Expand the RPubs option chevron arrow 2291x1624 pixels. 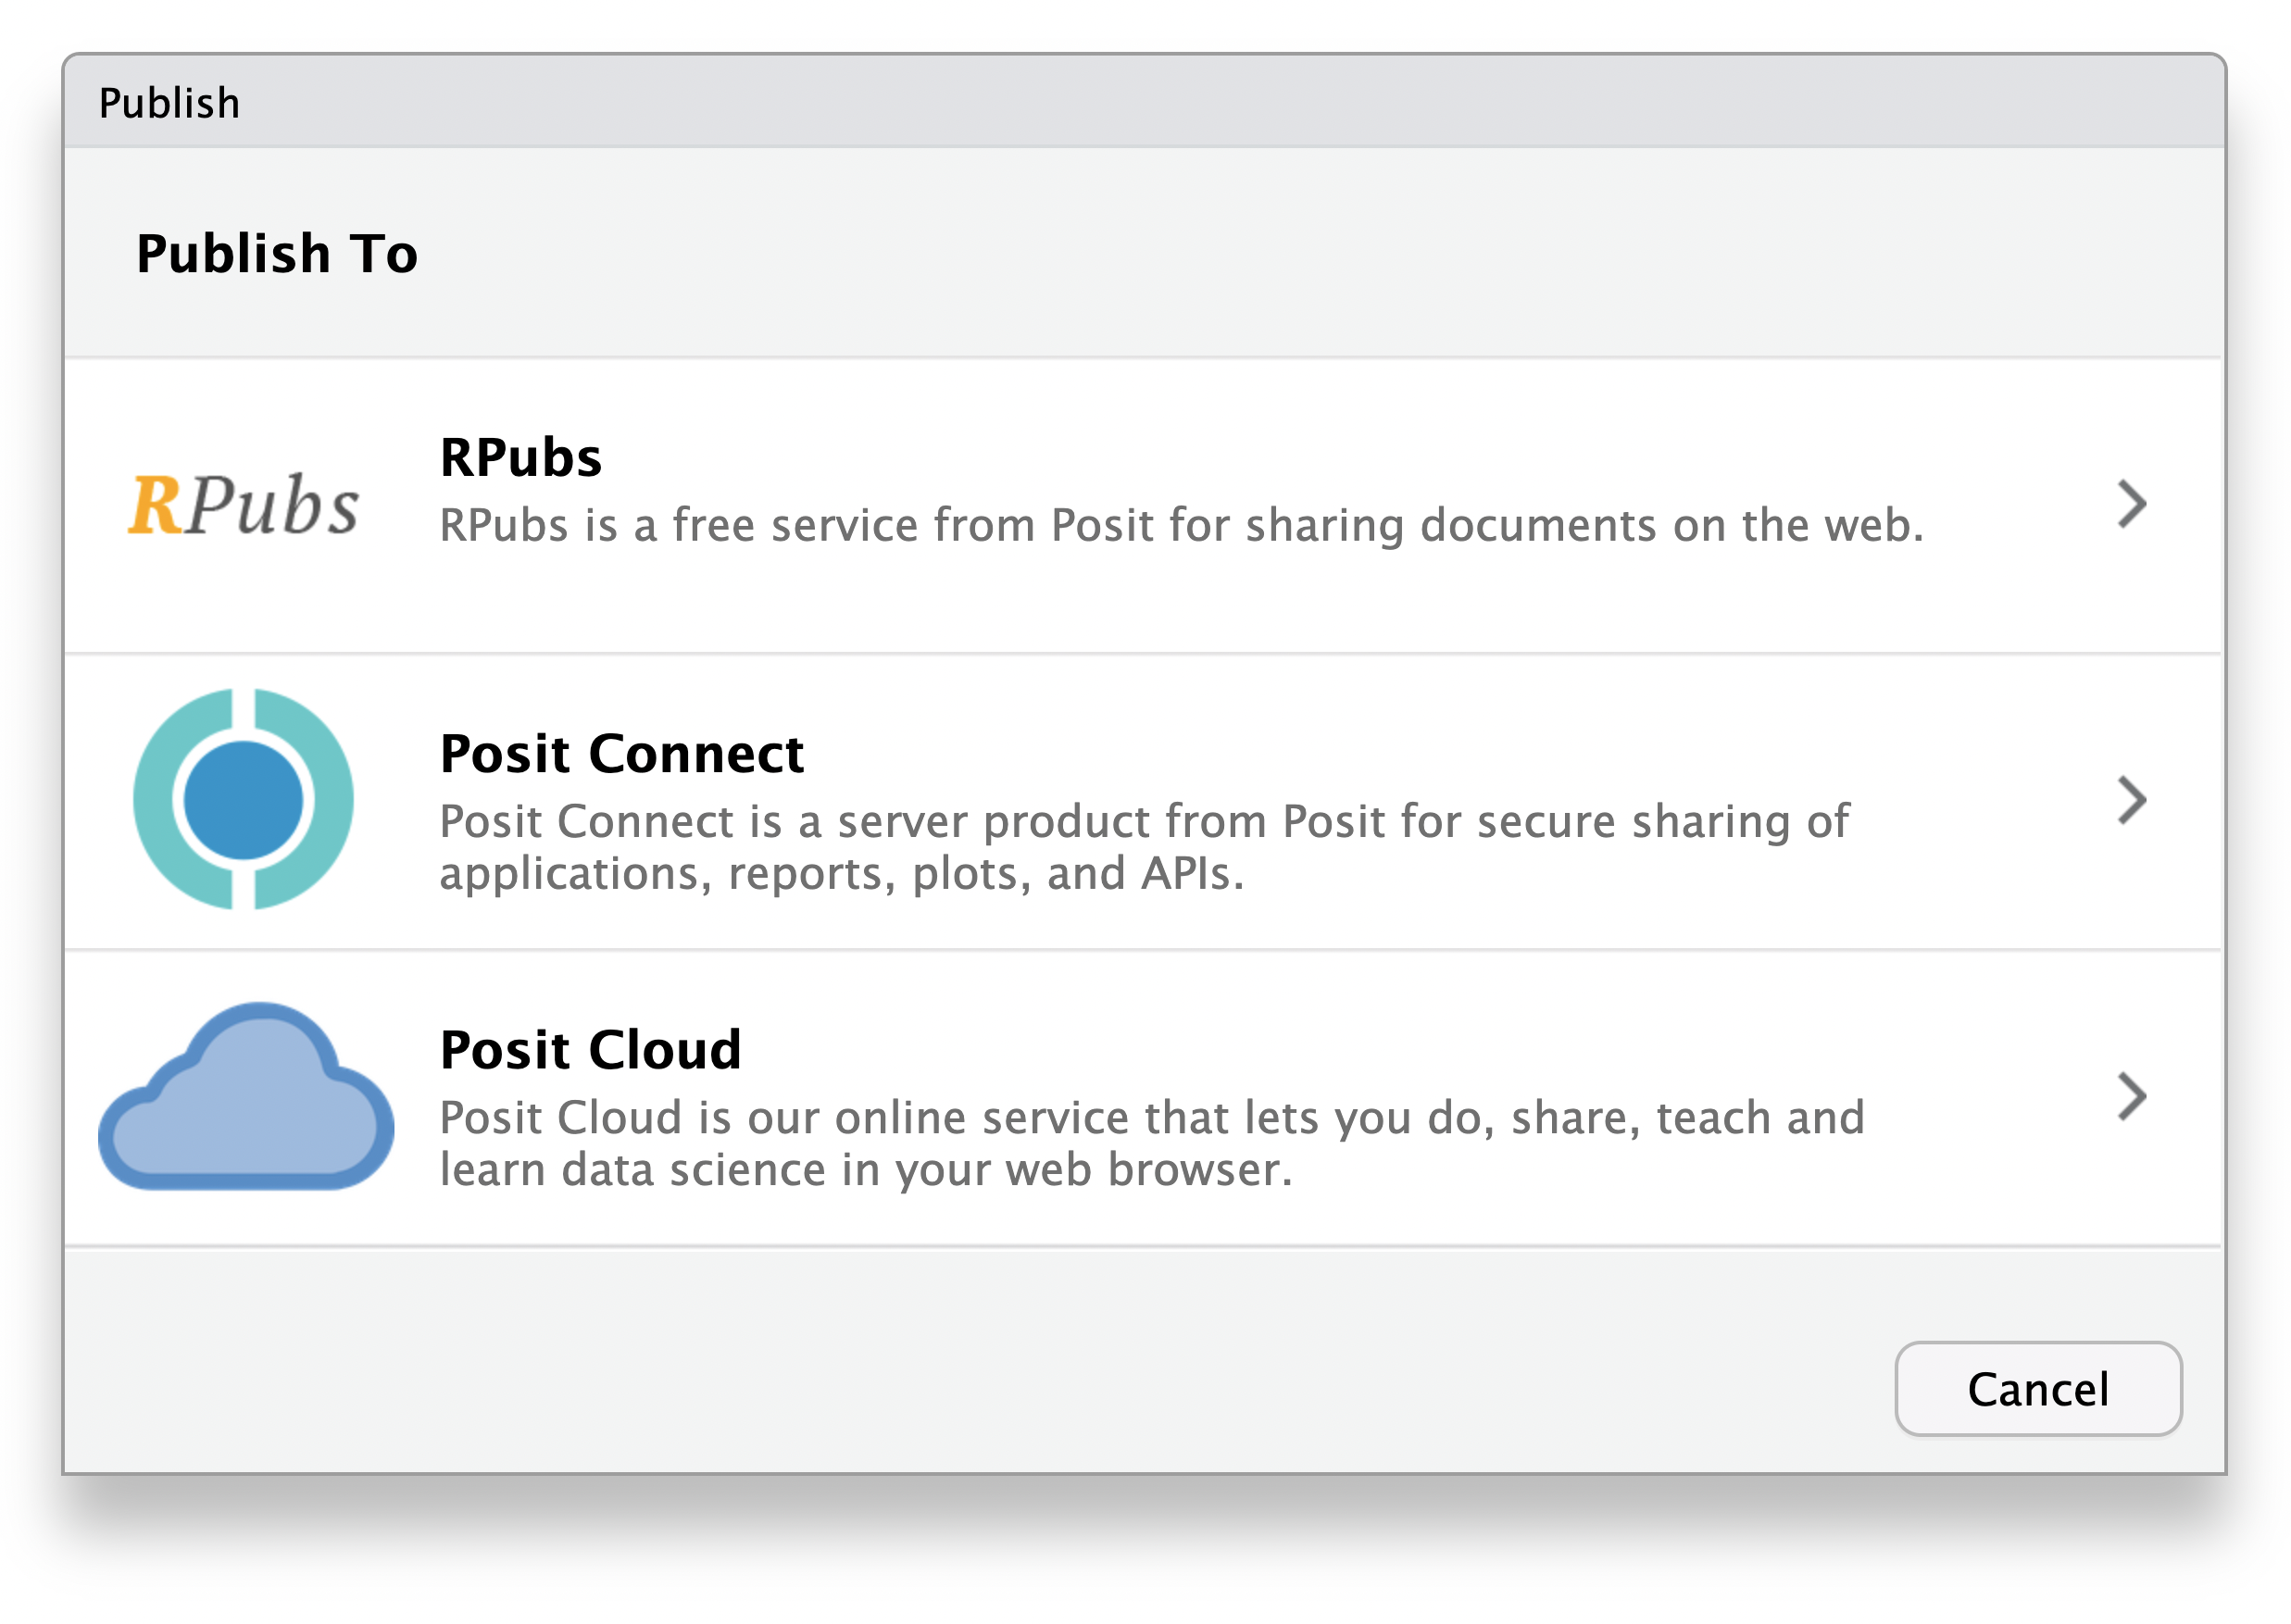pyautogui.click(x=2130, y=503)
